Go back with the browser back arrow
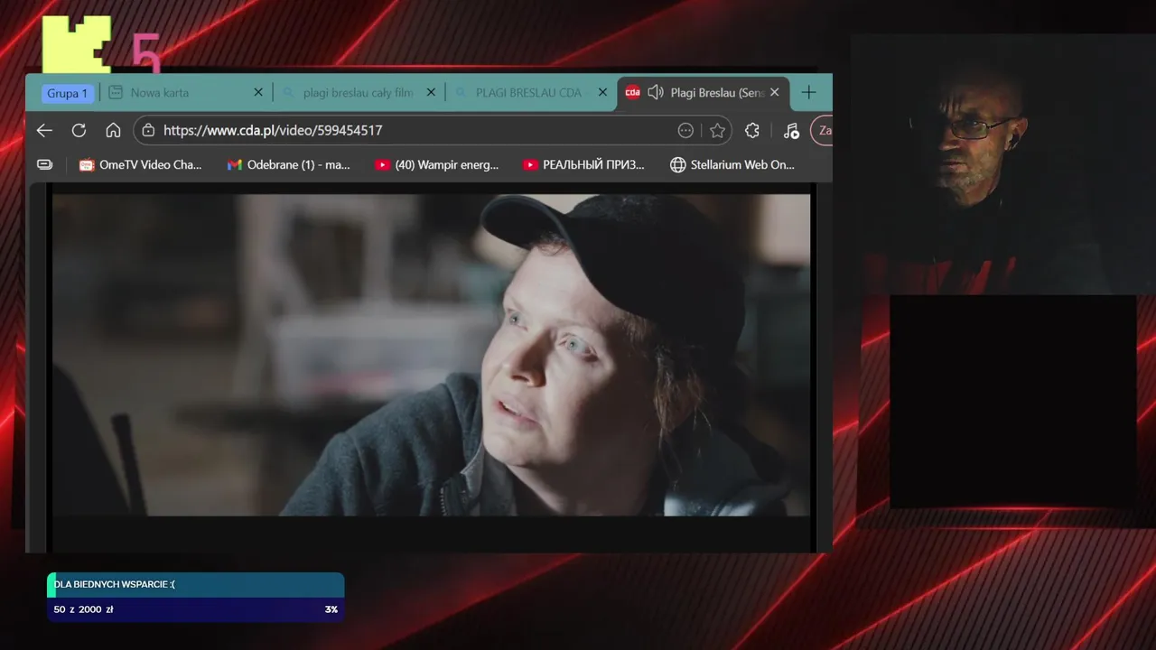1156x650 pixels. (x=44, y=131)
